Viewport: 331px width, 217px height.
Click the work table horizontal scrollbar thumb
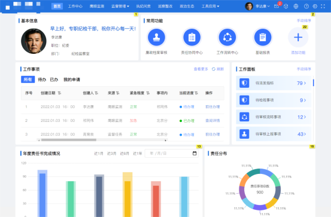(69, 140)
